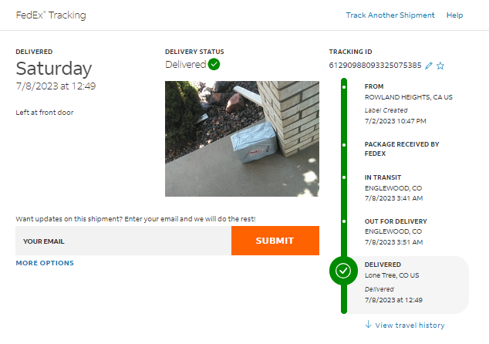Click the tracking ID number
This screenshot has width=489, height=344.
pos(375,66)
